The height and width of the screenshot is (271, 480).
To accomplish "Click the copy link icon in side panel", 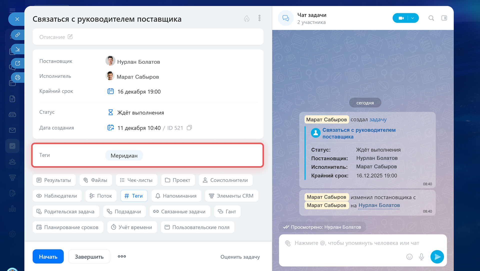I will [x=17, y=35].
